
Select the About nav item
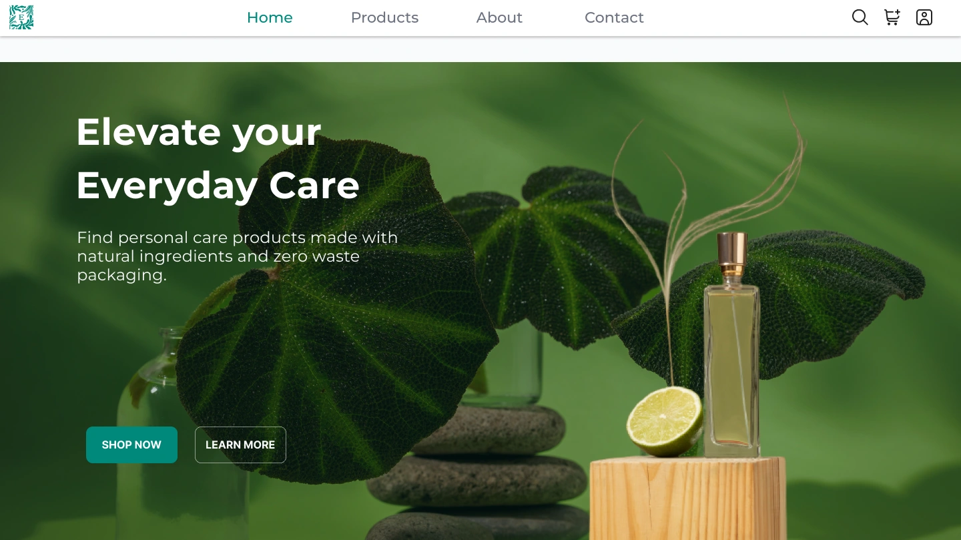[499, 17]
